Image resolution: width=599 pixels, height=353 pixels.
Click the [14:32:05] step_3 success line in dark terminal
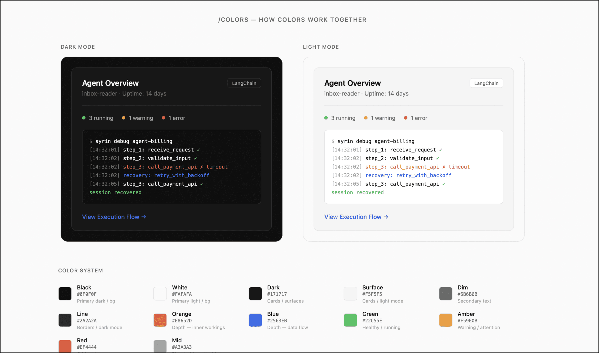pyautogui.click(x=147, y=184)
